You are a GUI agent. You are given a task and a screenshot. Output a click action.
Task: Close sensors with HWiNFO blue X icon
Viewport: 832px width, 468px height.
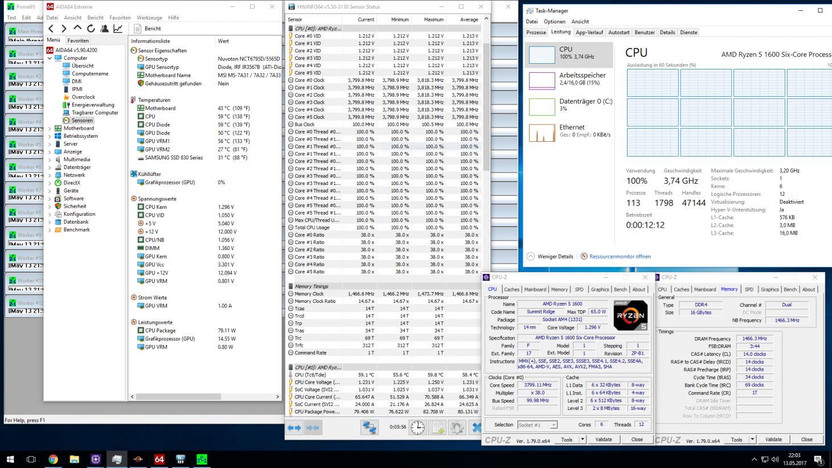(476, 428)
